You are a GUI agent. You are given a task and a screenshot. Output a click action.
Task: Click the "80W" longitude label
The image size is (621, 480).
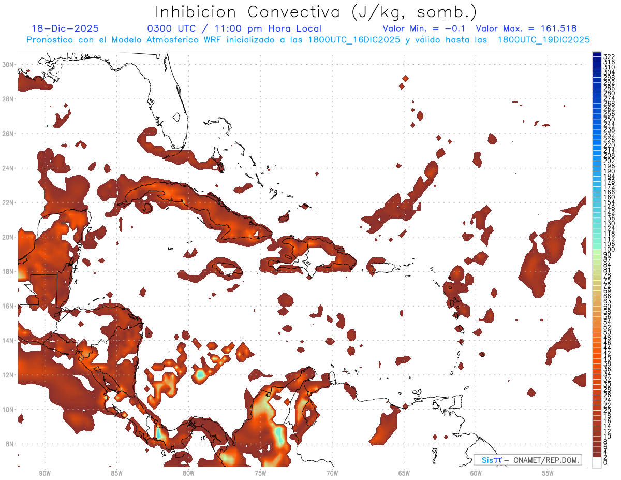point(188,473)
